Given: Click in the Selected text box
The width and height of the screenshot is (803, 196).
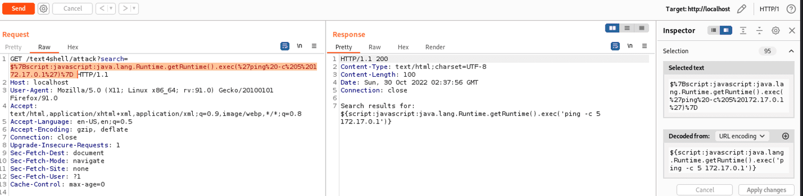Looking at the screenshot, I should click(729, 95).
